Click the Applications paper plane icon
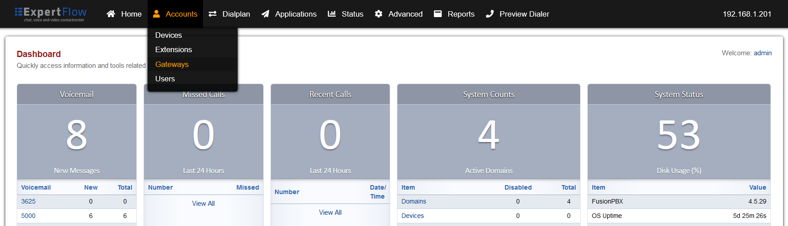The image size is (788, 226). coord(266,14)
